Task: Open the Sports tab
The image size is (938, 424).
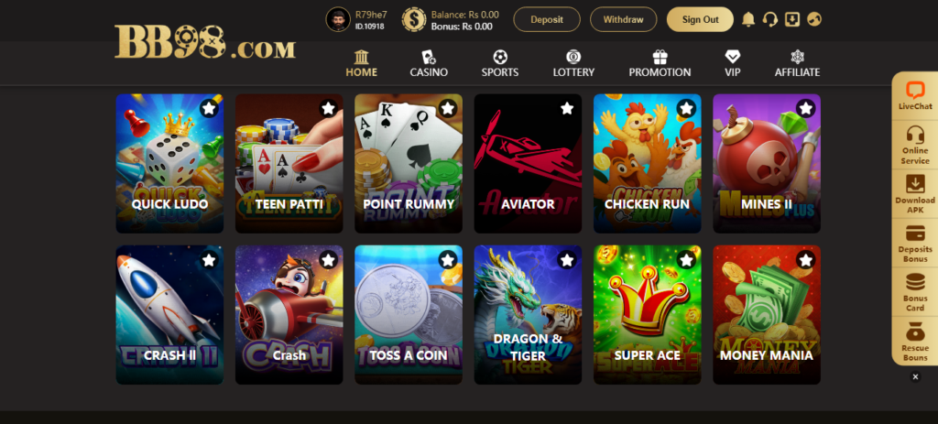Action: [500, 63]
